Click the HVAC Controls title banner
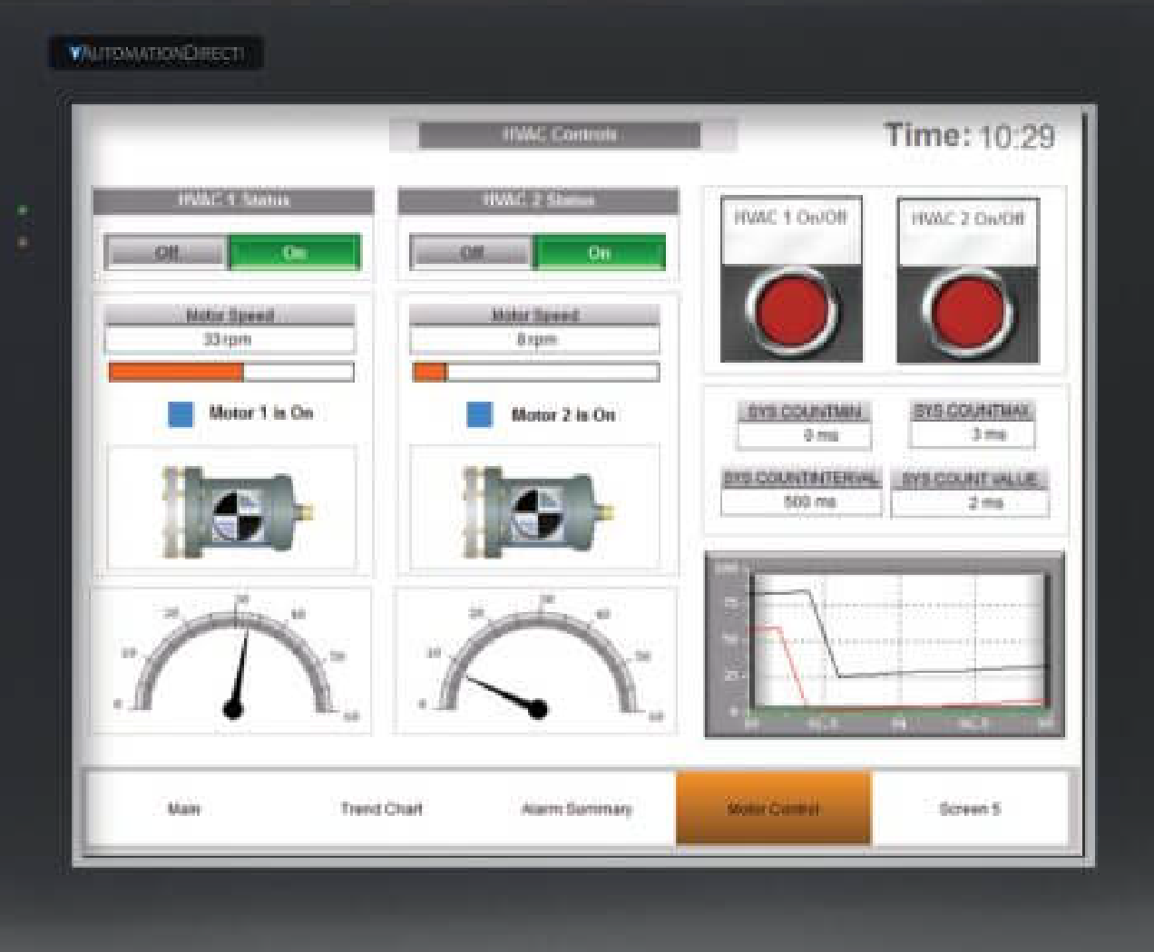The width and height of the screenshot is (1154, 952). [x=560, y=134]
